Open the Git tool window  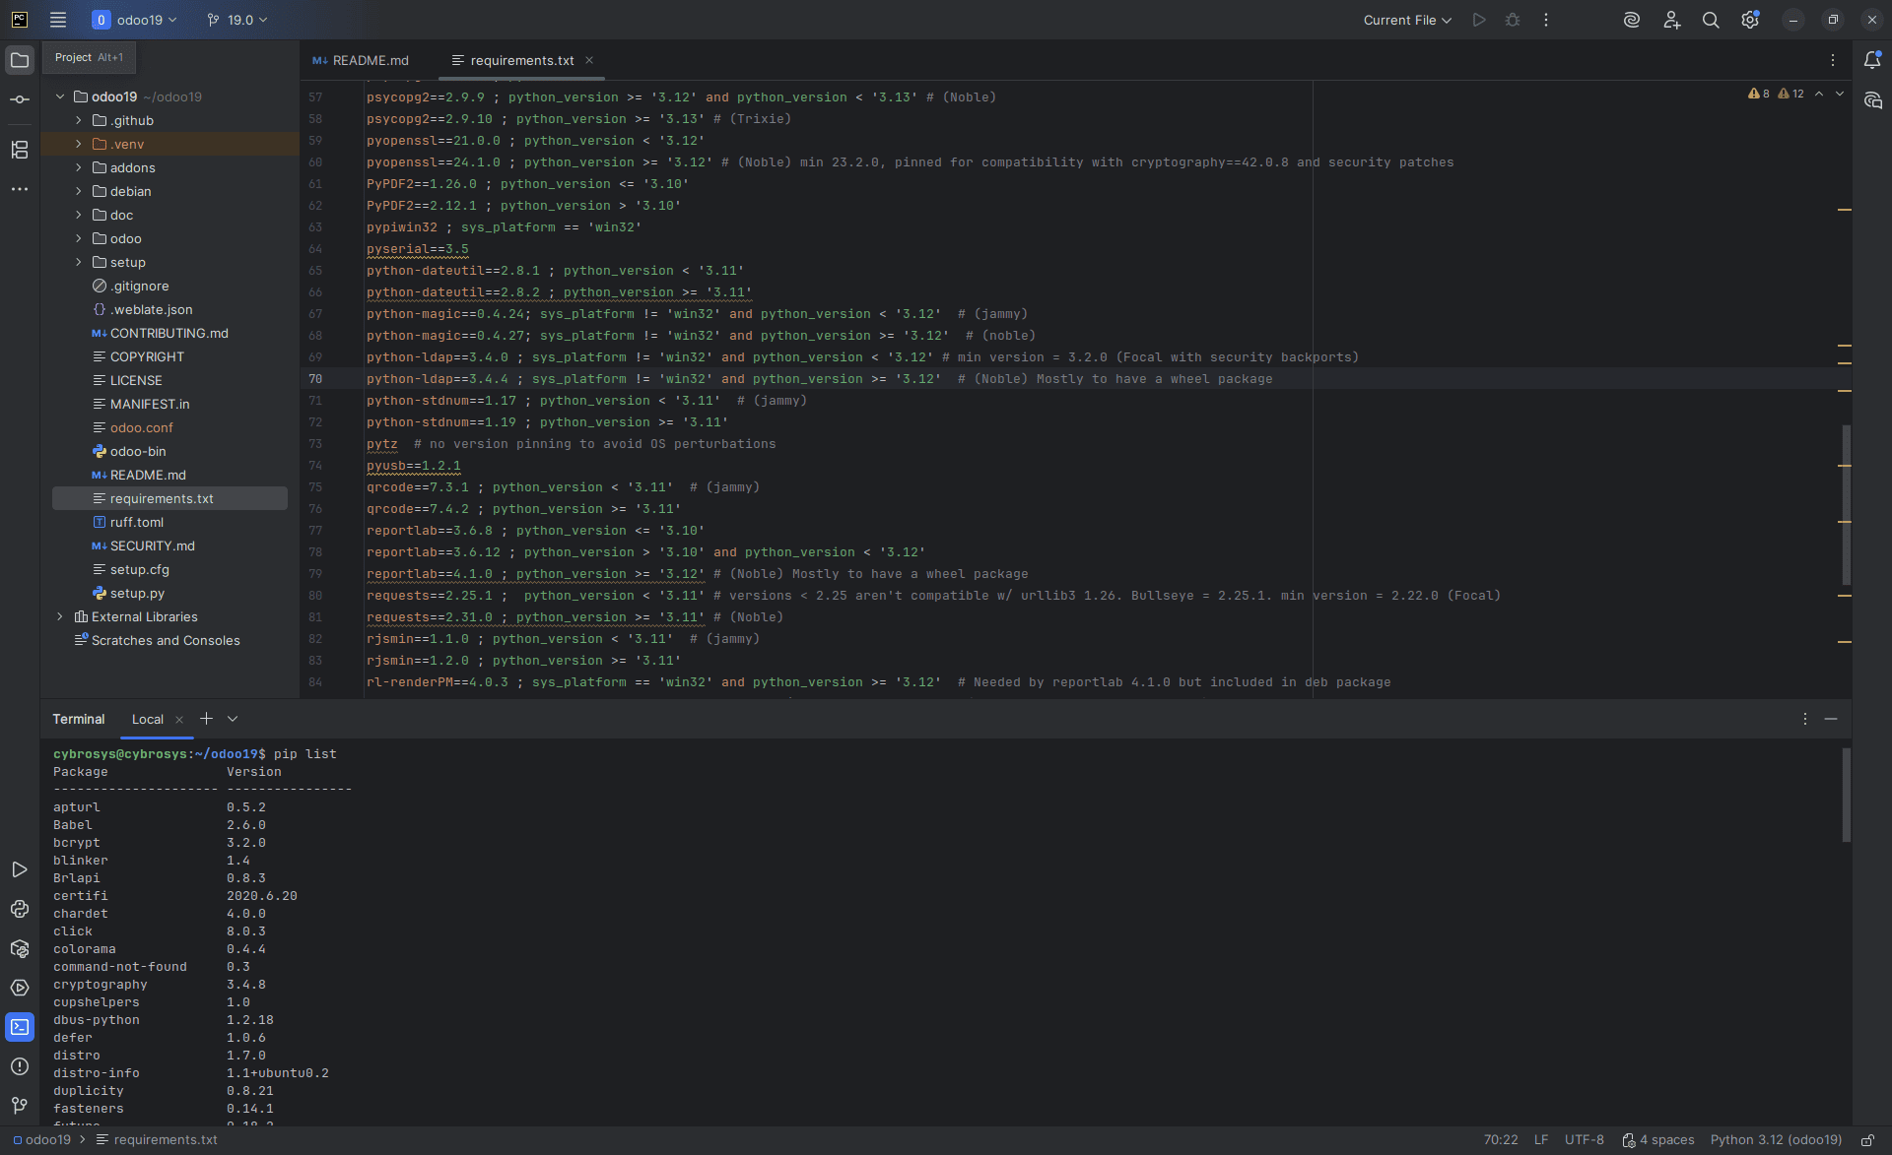pyautogui.click(x=20, y=1106)
